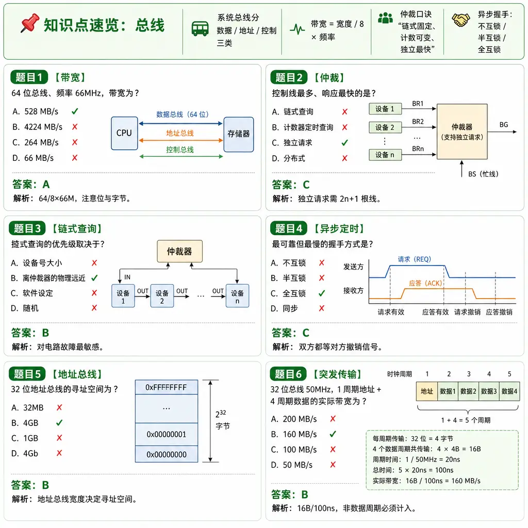Select the 题目4 green badge

(289, 228)
